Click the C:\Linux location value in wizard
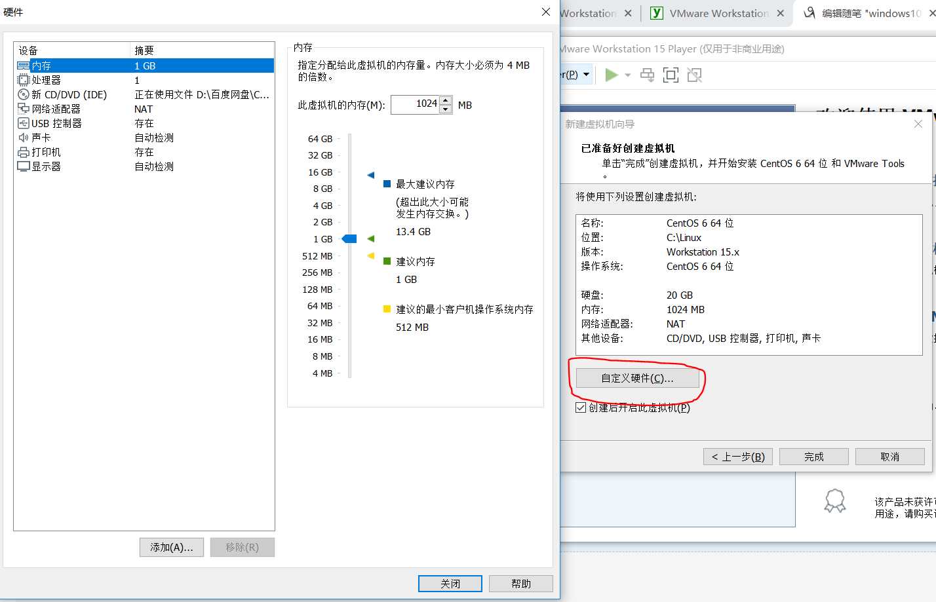 (684, 238)
